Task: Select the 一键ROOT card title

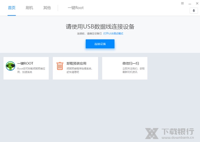Action: coord(25,63)
